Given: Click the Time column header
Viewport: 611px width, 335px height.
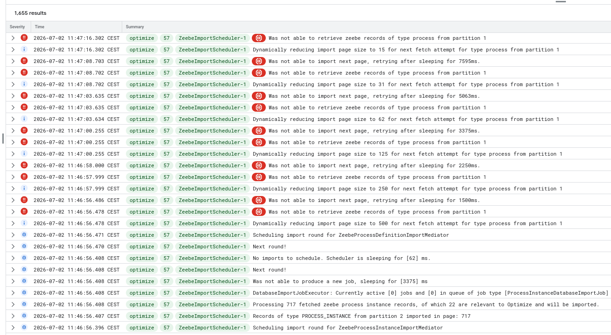Looking at the screenshot, I should 39,27.
